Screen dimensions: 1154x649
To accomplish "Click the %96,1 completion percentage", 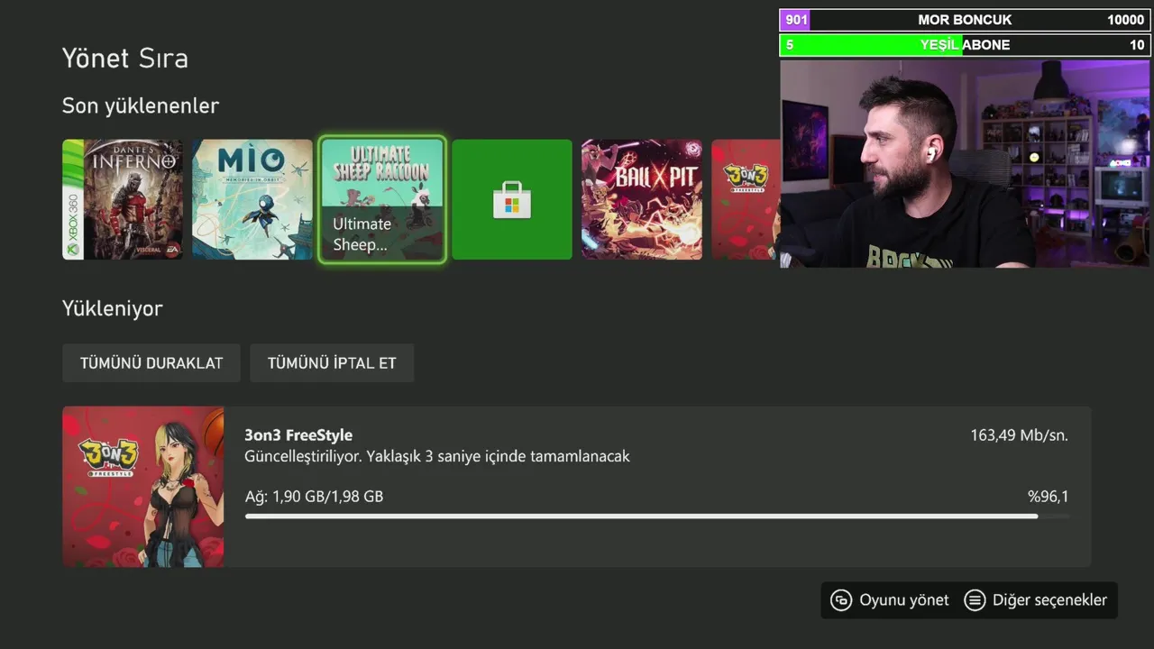I will [1049, 497].
